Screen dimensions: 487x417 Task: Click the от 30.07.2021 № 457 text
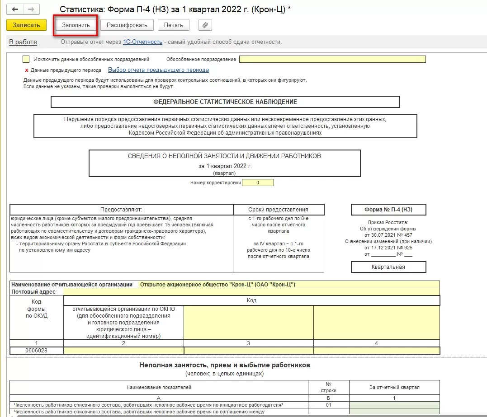(388, 235)
